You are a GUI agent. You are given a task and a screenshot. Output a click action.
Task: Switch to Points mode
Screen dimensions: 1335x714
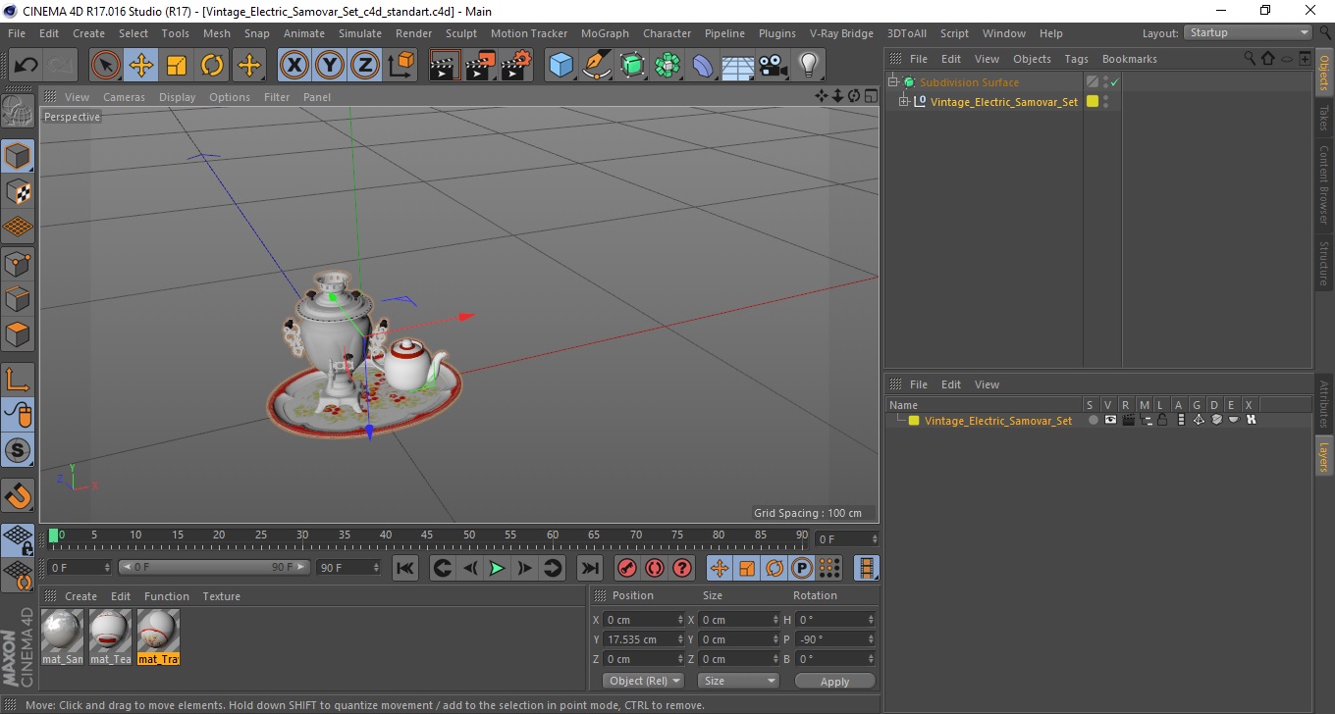[x=18, y=263]
